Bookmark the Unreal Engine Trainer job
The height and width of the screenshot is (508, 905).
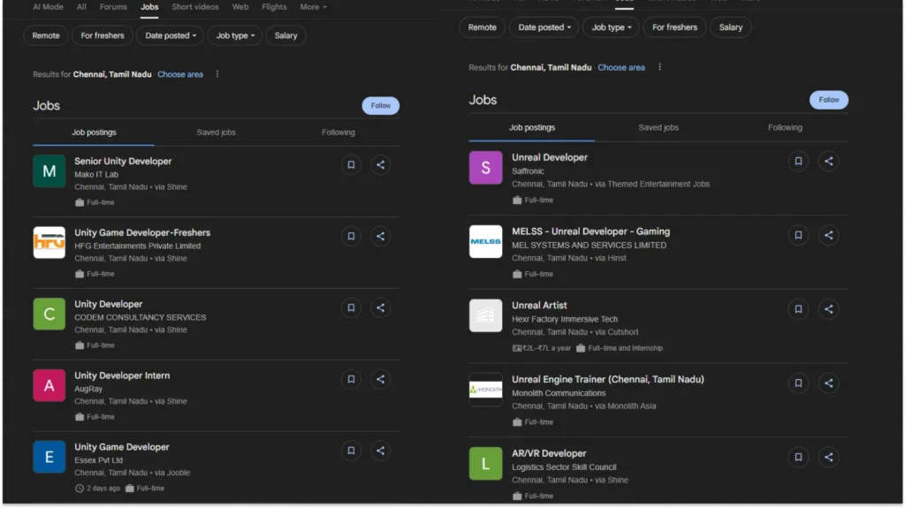(798, 383)
